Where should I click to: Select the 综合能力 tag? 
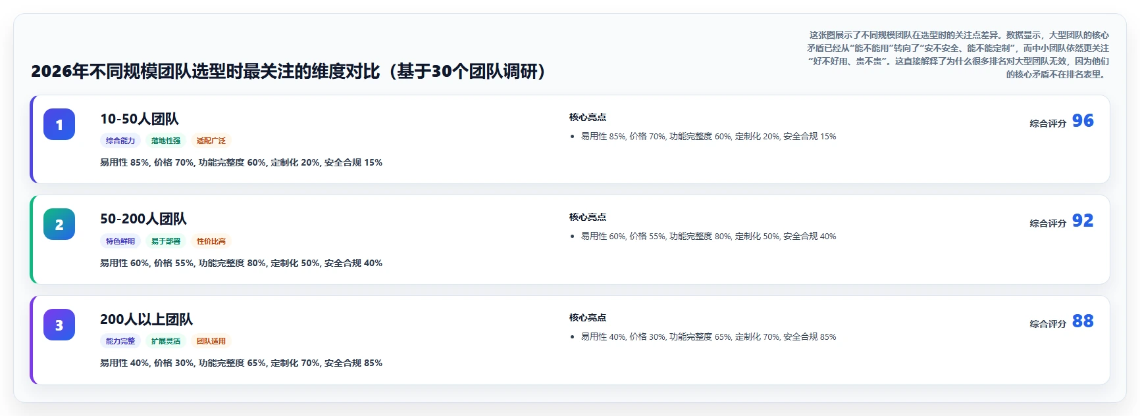point(120,141)
